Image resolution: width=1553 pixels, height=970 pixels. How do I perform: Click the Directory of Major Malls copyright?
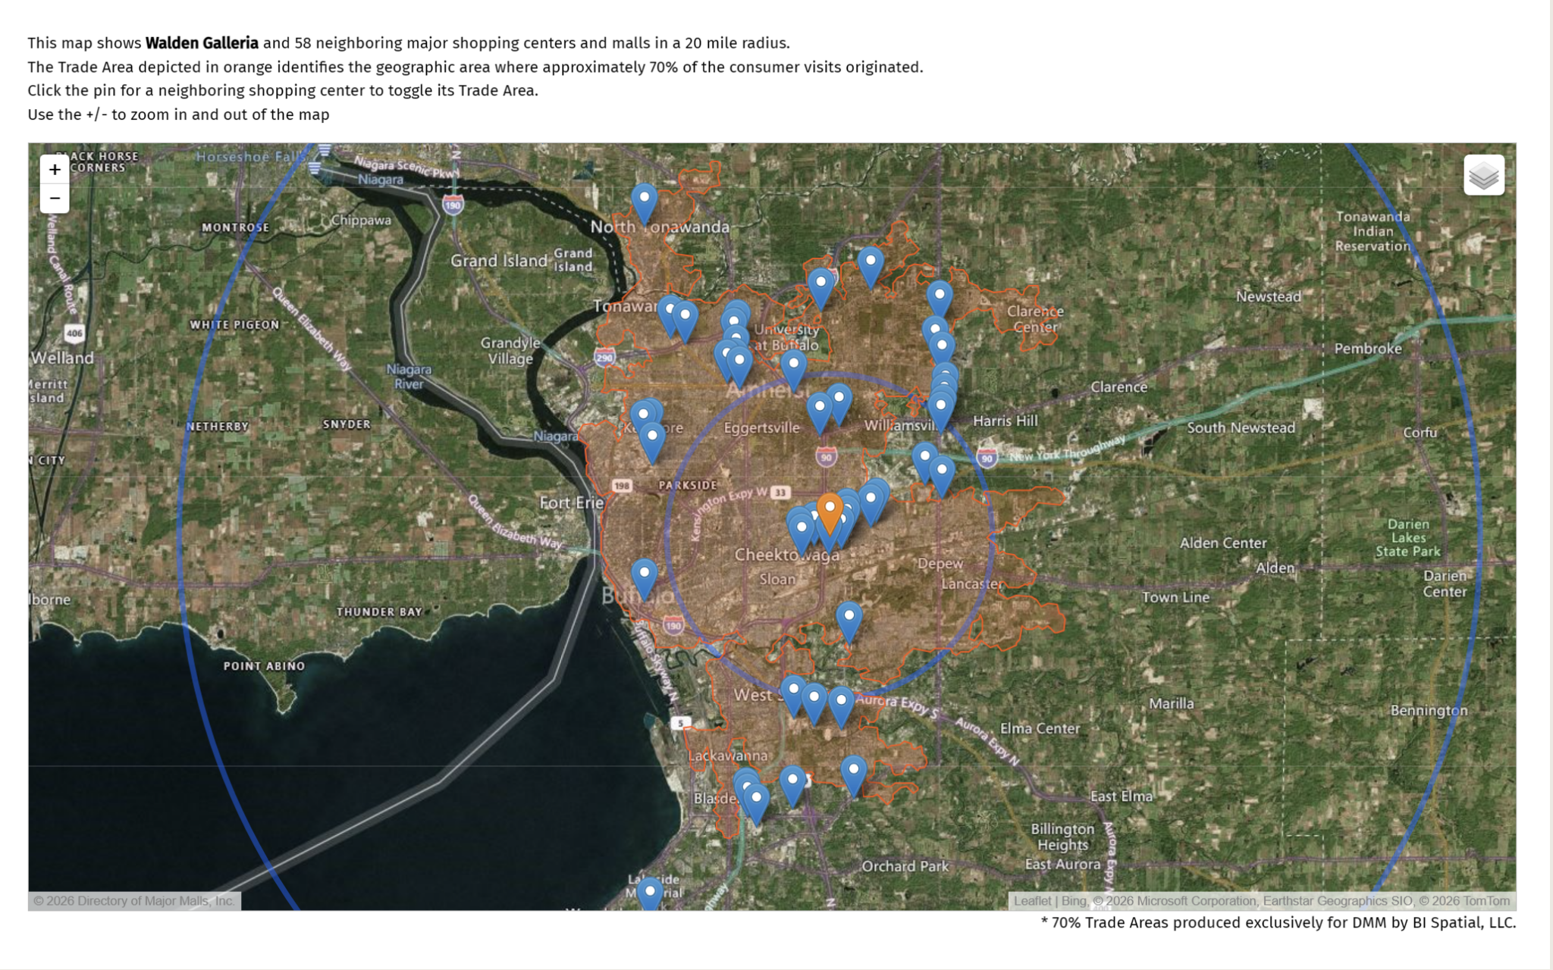tap(134, 901)
